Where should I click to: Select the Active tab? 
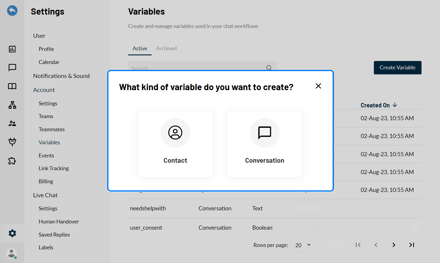pyautogui.click(x=140, y=48)
